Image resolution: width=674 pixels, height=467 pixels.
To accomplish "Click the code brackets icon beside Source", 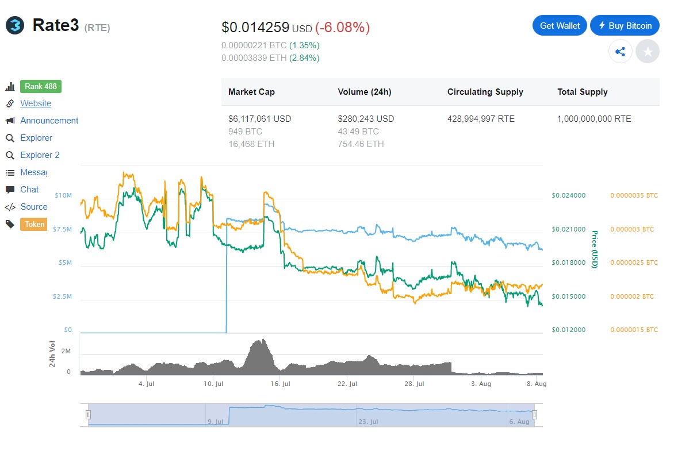I will pyautogui.click(x=10, y=207).
